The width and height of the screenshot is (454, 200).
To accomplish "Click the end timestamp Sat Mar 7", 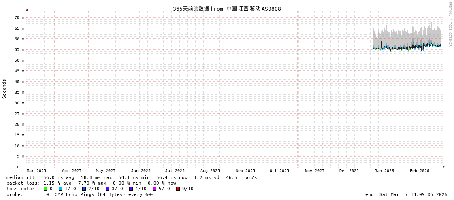I will pos(406,194).
